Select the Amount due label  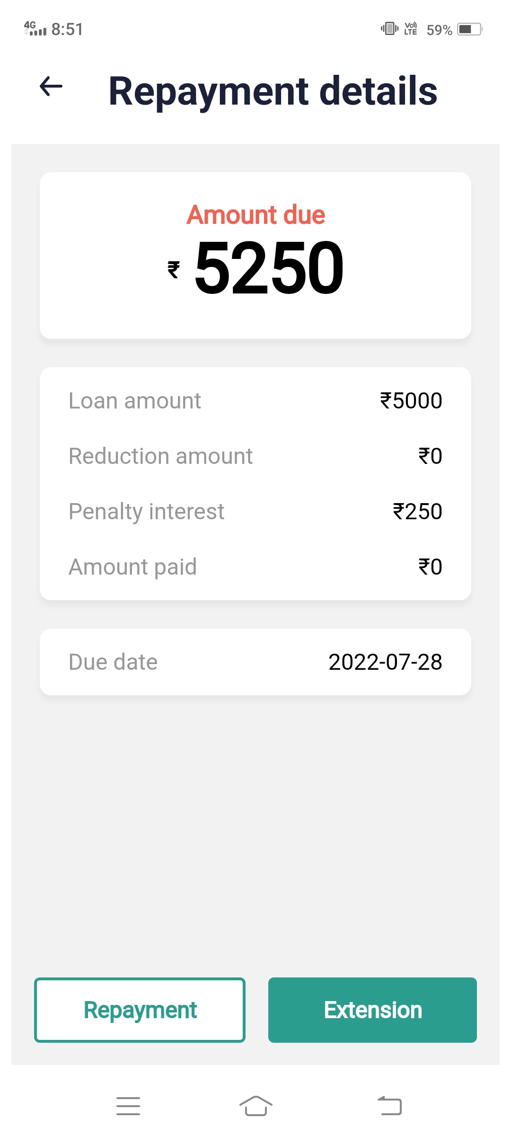point(255,215)
